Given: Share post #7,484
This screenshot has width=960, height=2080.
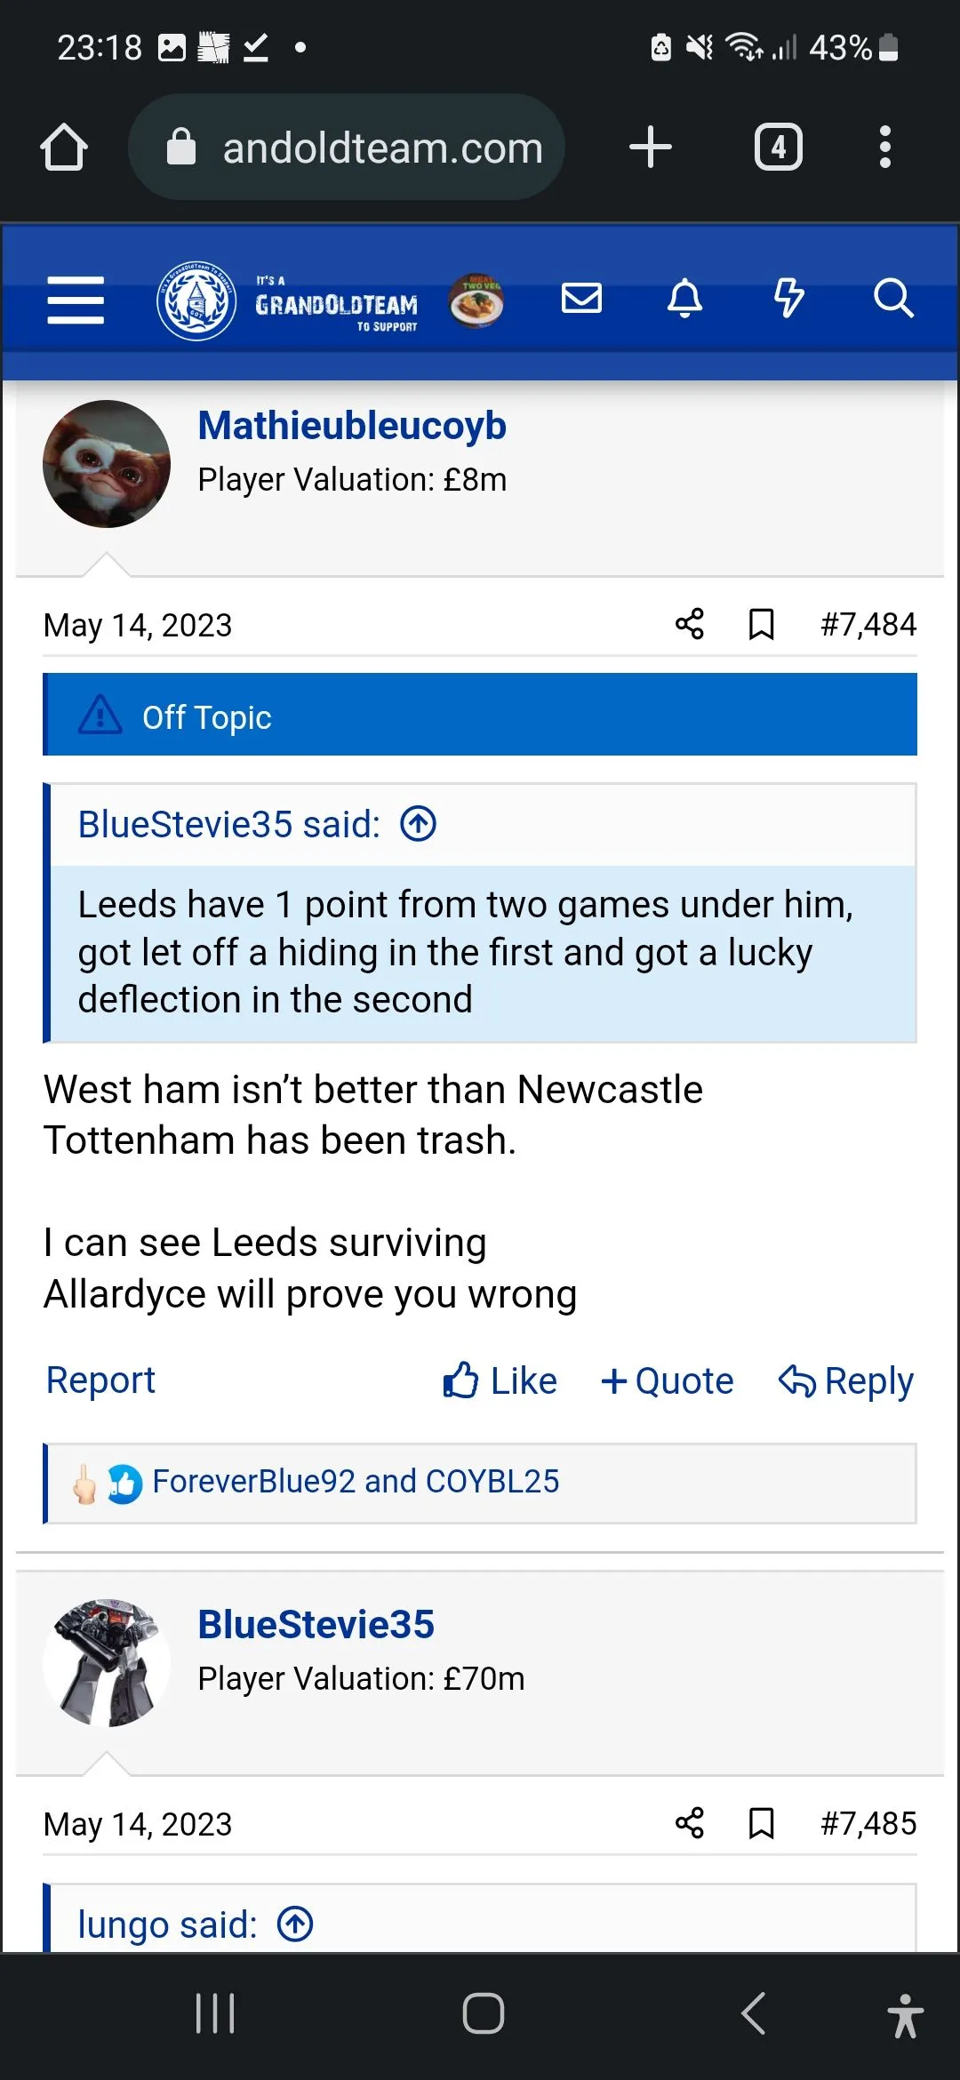Looking at the screenshot, I should click(x=690, y=624).
